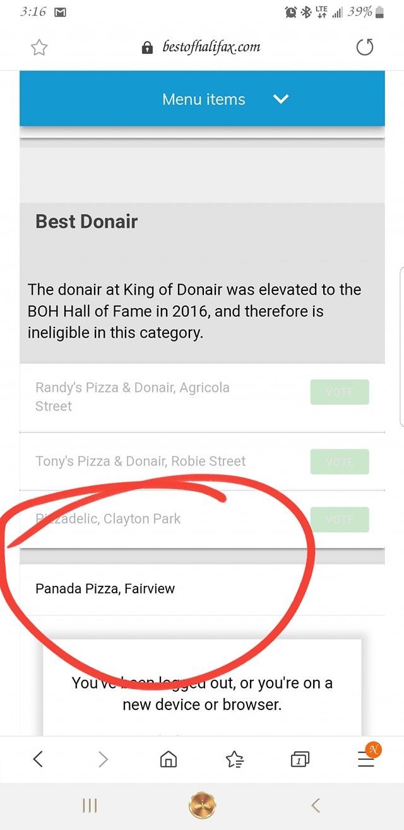Viewport: 404px width, 830px height.
Task: Tap the padlock icon beside bestofhalifax.com
Action: [x=148, y=48]
